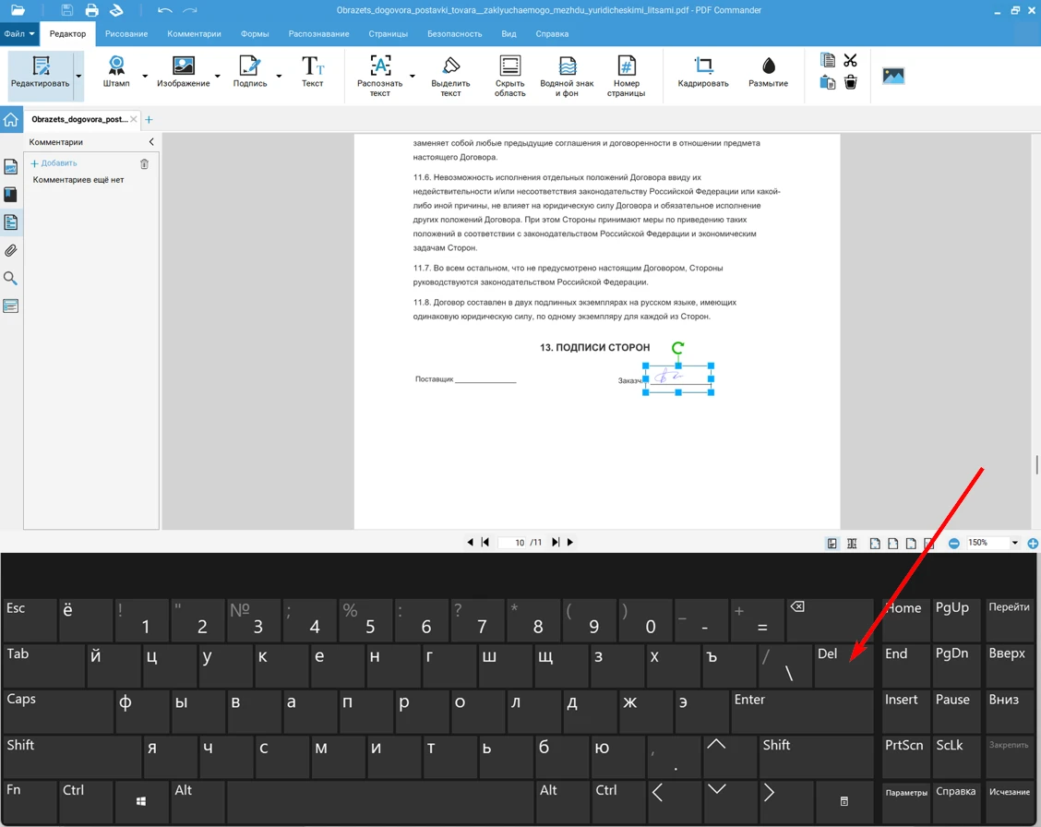Click the Кадрировать crop tool
Viewport: 1041px width, 827px height.
tap(703, 72)
